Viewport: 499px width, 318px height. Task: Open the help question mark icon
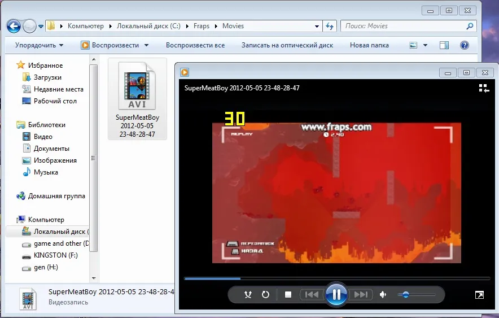pos(465,45)
